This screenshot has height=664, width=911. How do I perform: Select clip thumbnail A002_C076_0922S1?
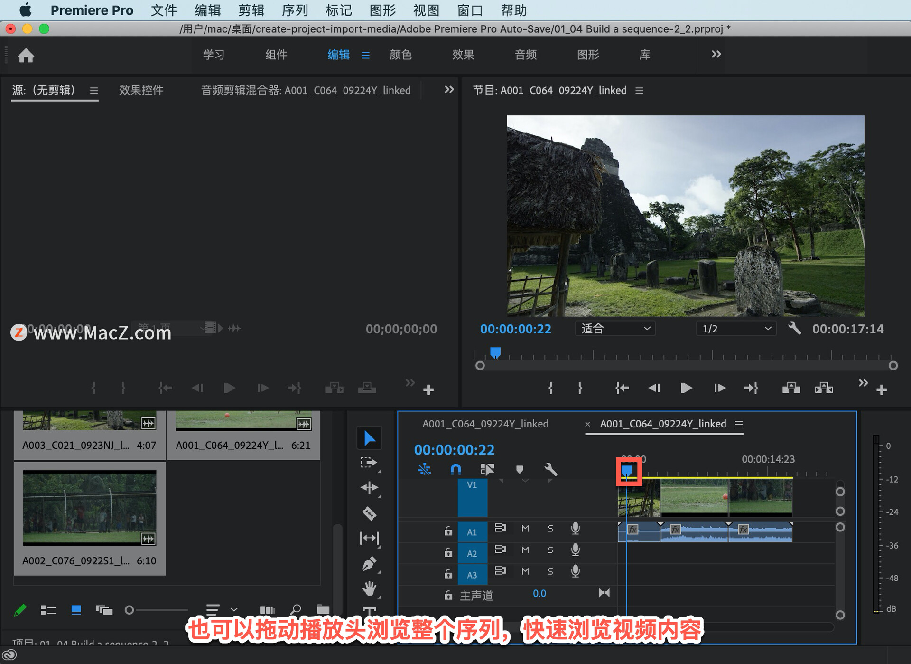point(90,507)
